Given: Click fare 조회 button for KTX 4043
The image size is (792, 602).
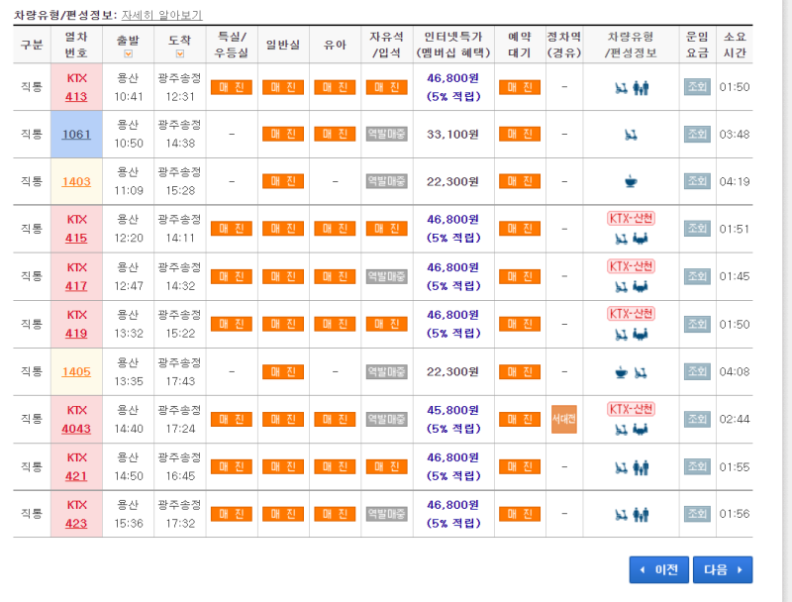Looking at the screenshot, I should point(697,419).
